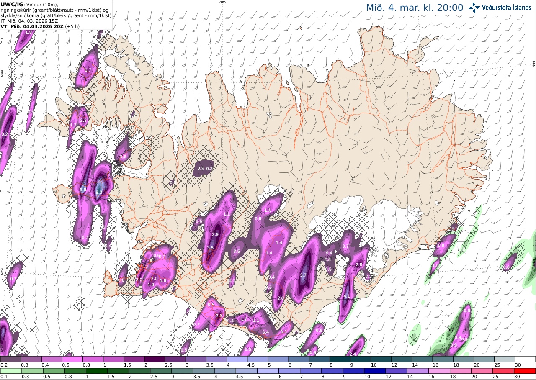This screenshot has height=380, width=536.
Task: Click the 2.0 precipitation value on the map
Action: pyautogui.click(x=154, y=279)
